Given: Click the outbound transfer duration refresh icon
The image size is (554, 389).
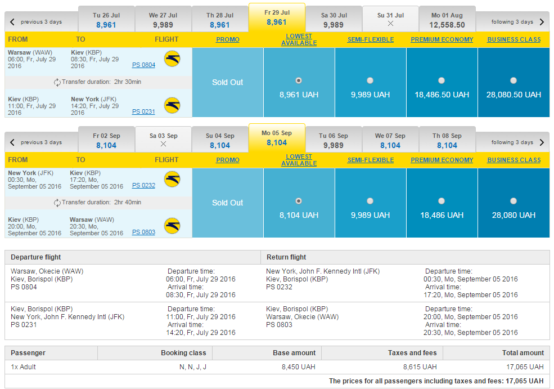Looking at the screenshot, I should point(57,82).
